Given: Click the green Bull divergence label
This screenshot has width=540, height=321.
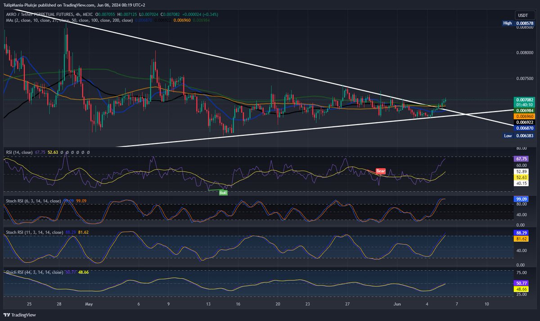Looking at the screenshot, I should (x=223, y=192).
